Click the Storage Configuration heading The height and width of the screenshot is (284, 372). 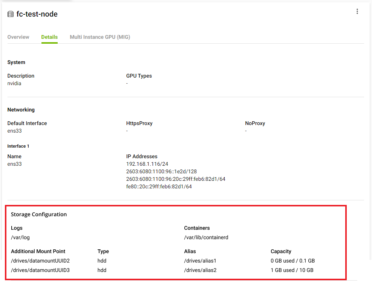[39, 214]
